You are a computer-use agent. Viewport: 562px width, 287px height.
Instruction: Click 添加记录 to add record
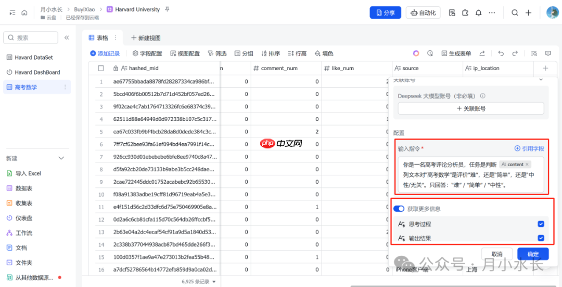point(105,53)
